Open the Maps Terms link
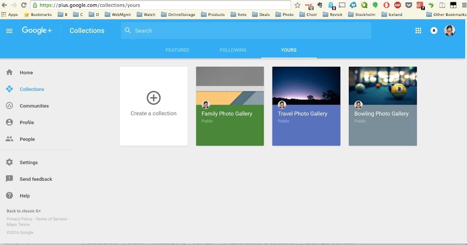467x245 pixels. tap(18, 225)
